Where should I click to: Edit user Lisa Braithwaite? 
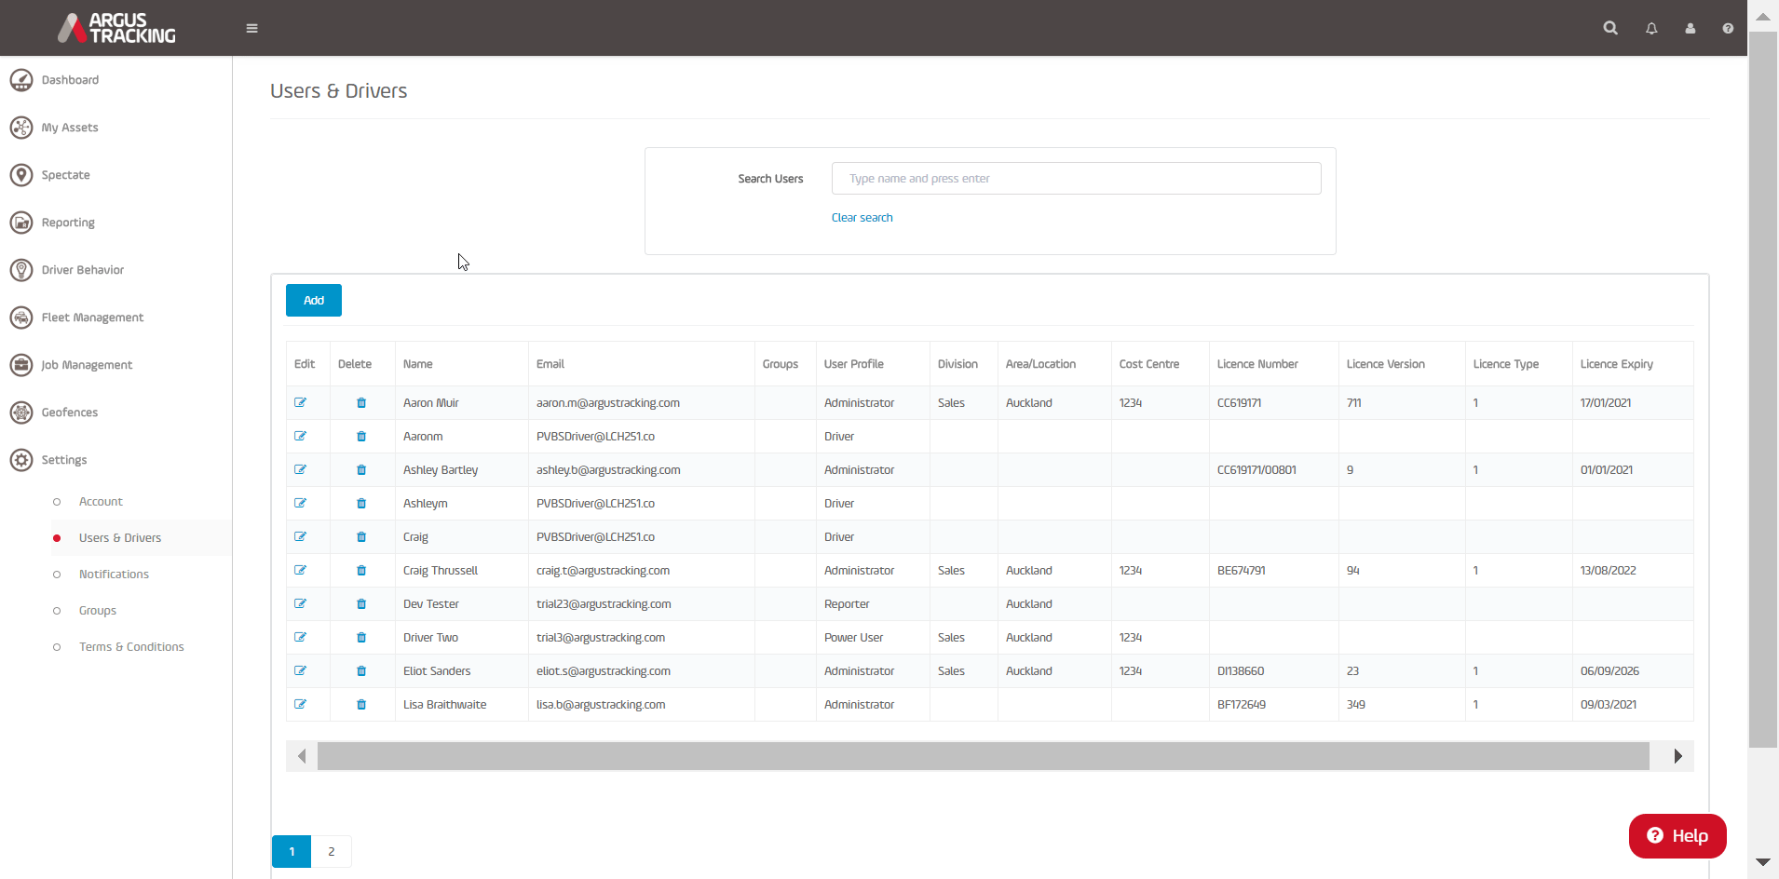[x=300, y=705]
